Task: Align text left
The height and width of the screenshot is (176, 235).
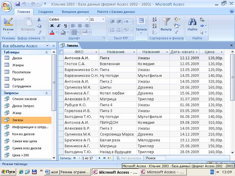Action: click(73, 26)
